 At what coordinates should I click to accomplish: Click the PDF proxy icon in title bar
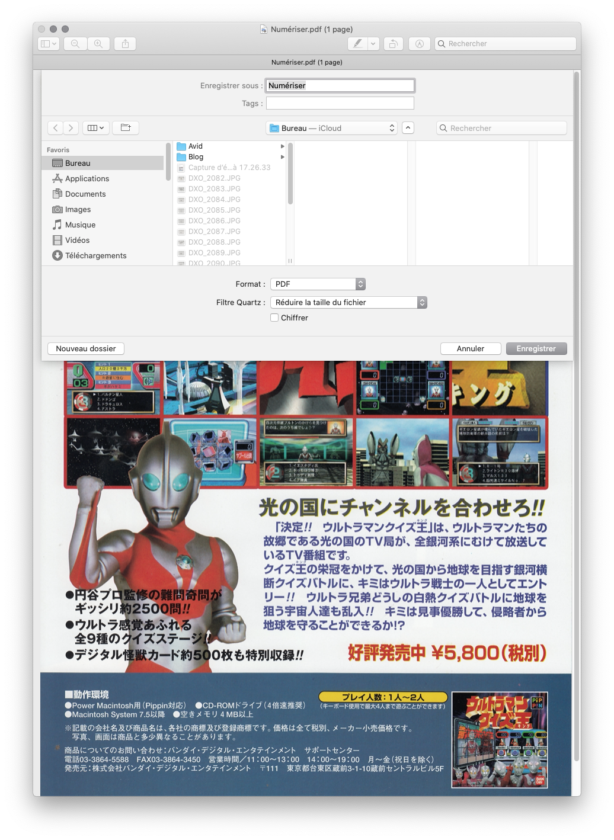(x=264, y=29)
